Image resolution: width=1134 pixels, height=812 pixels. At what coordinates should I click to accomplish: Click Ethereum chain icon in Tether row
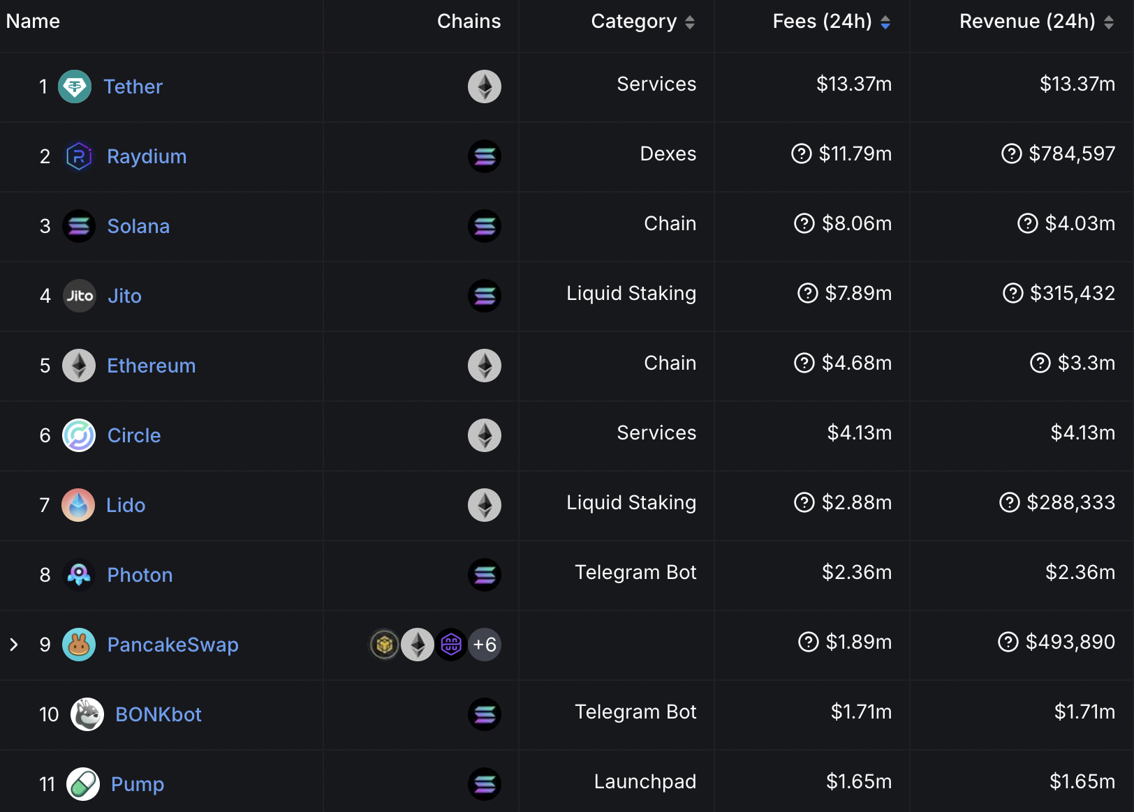pos(485,87)
